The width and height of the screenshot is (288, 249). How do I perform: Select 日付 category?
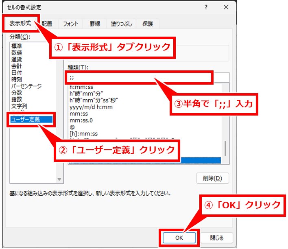click(x=17, y=72)
